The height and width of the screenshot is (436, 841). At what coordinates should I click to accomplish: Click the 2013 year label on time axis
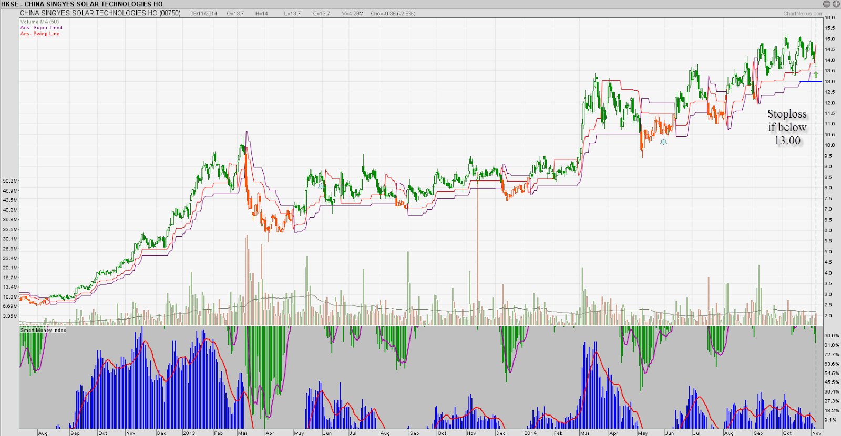189,433
